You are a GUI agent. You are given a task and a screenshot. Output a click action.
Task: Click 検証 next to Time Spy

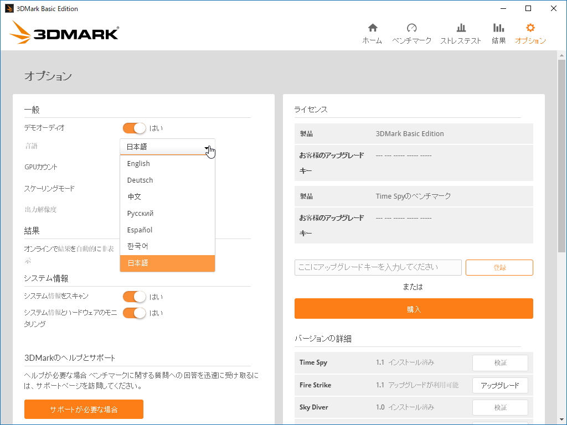point(500,362)
